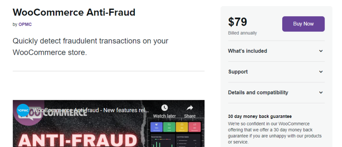Click the Watch later clock icon

pos(164,108)
